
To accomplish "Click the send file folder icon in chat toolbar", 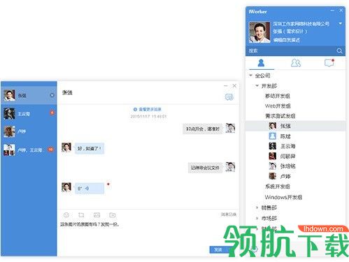I will tap(113, 215).
